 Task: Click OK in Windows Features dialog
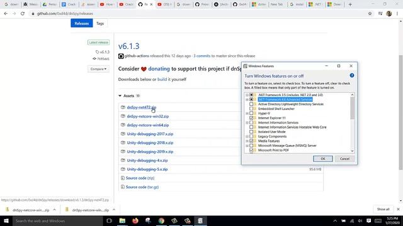(323, 159)
